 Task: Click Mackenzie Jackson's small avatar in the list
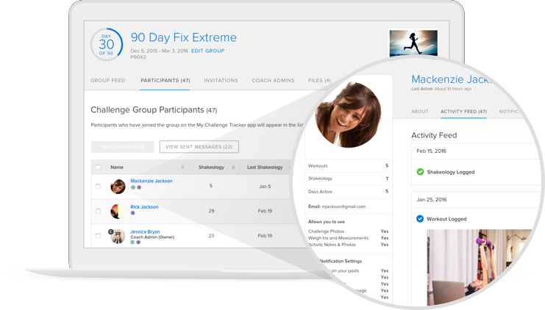[118, 187]
